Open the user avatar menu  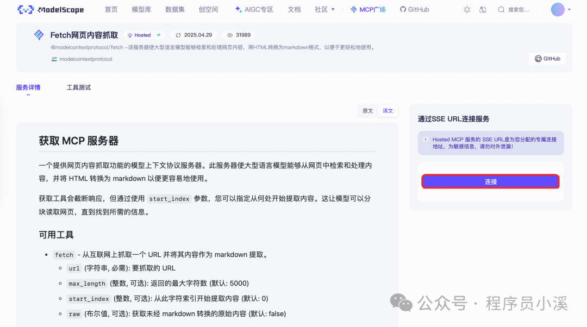click(558, 10)
